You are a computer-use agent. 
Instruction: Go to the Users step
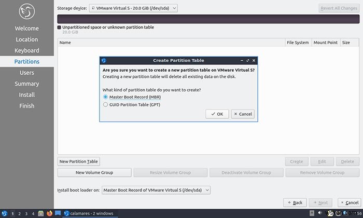[27, 73]
